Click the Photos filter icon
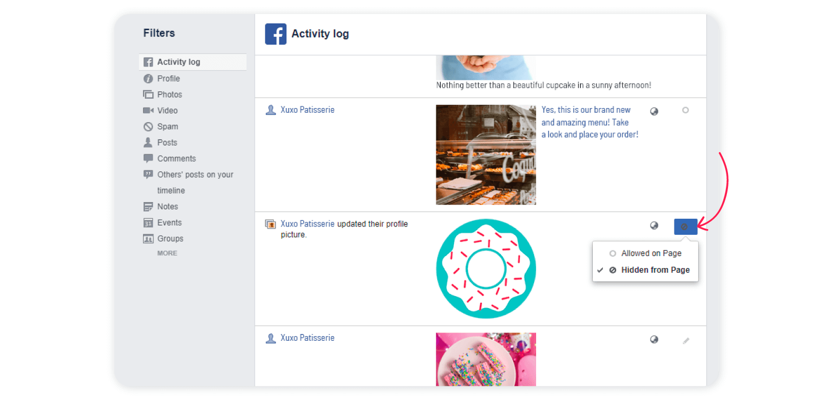The width and height of the screenshot is (832, 400). click(148, 95)
